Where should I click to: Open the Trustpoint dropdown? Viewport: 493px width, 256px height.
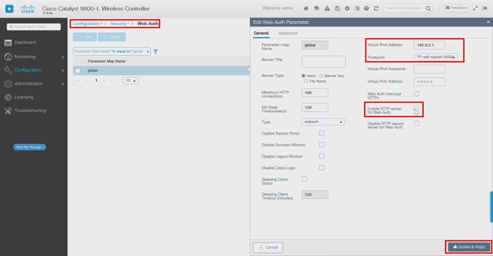pyautogui.click(x=435, y=57)
